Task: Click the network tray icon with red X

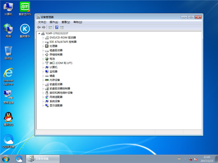Action: pyautogui.click(x=190, y=159)
